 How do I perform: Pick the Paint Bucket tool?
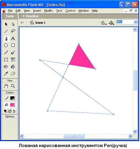(x=13, y=67)
